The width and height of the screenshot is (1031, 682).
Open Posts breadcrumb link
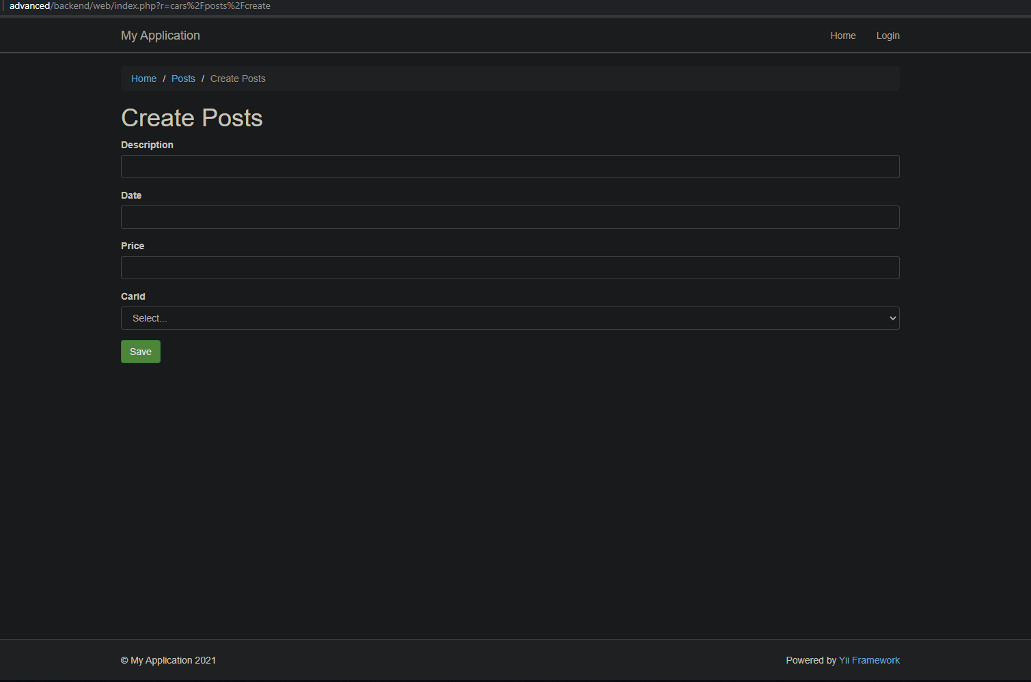pyautogui.click(x=183, y=79)
